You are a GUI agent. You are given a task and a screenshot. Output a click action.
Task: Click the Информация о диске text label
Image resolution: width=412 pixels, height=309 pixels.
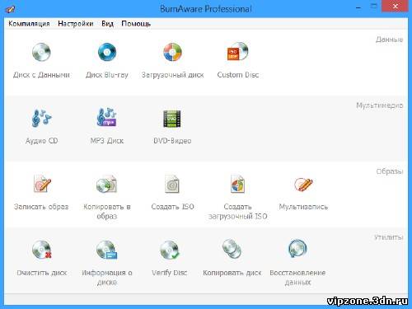[x=107, y=278]
